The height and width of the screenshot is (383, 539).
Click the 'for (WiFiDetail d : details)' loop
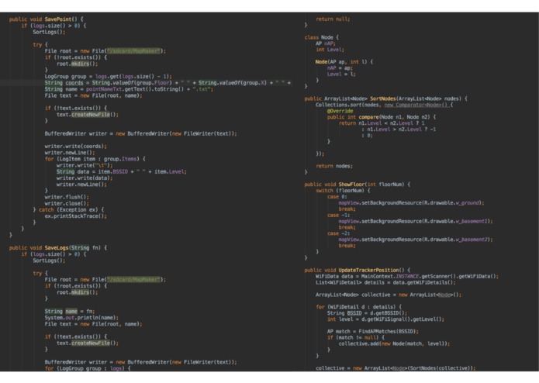359,307
